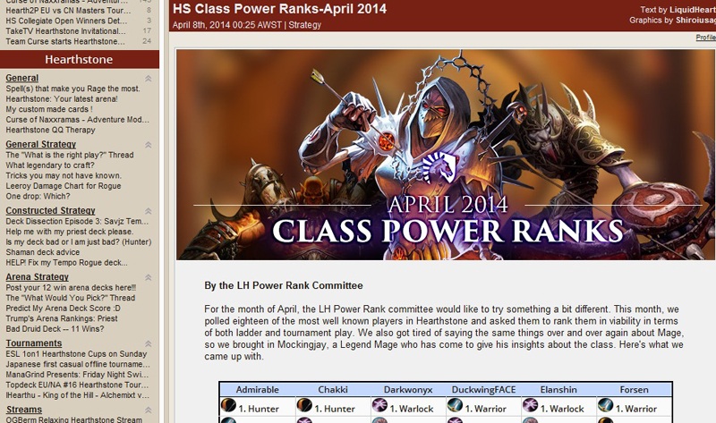Open the General Strategy forum heading
This screenshot has height=423, width=716.
pyautogui.click(x=40, y=144)
